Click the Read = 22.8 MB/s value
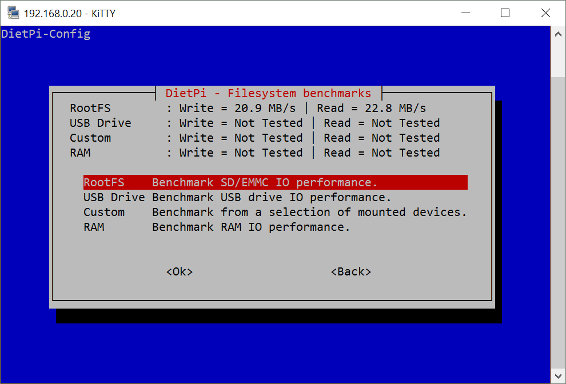Screen dimensions: 566x384 point(372,108)
